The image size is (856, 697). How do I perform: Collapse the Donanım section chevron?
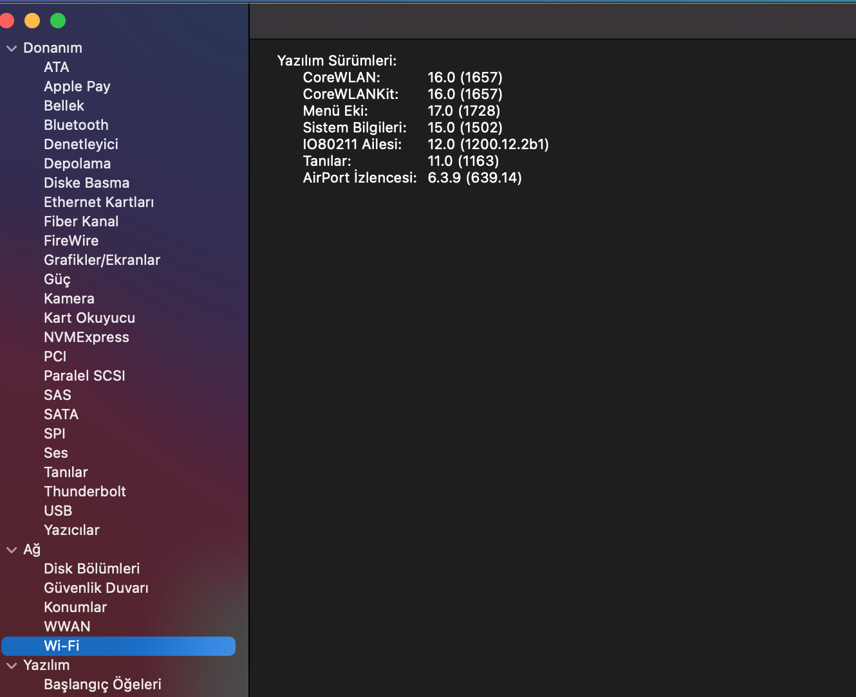(11, 48)
